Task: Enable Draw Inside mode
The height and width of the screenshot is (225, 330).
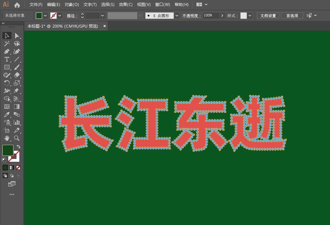Action: pos(18,176)
